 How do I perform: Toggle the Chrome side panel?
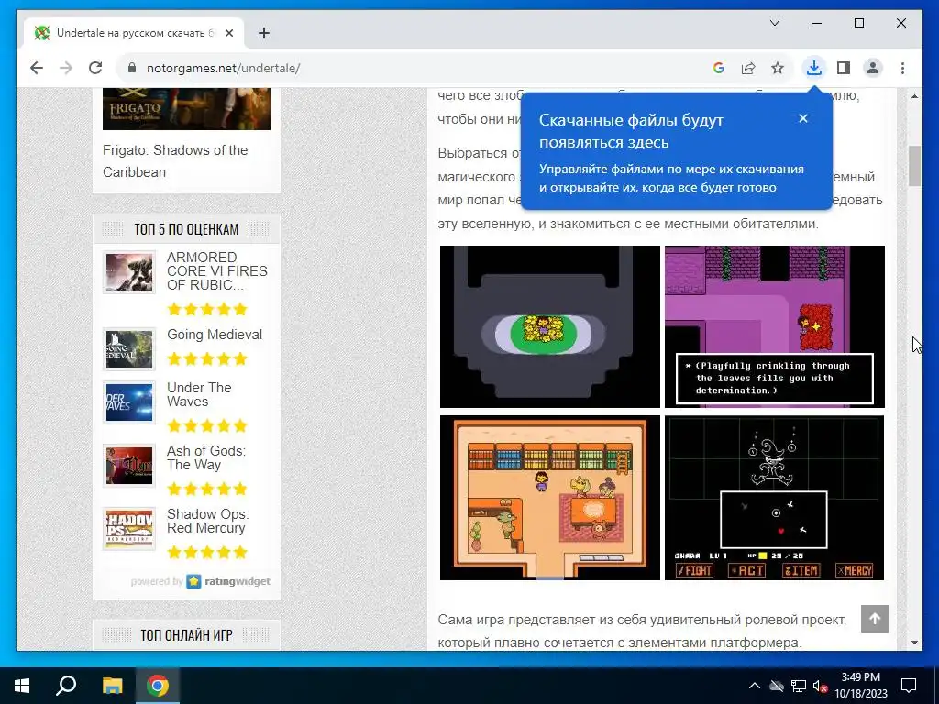pyautogui.click(x=844, y=68)
